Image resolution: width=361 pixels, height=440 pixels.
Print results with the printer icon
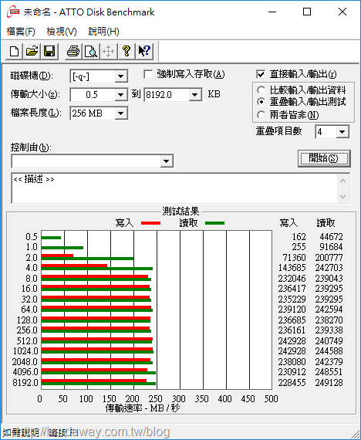pyautogui.click(x=73, y=52)
